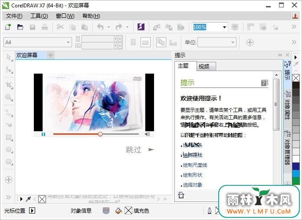This screenshot has width=302, height=220.
Task: Open the 绘制形状 hint link
Action: click(x=192, y=175)
